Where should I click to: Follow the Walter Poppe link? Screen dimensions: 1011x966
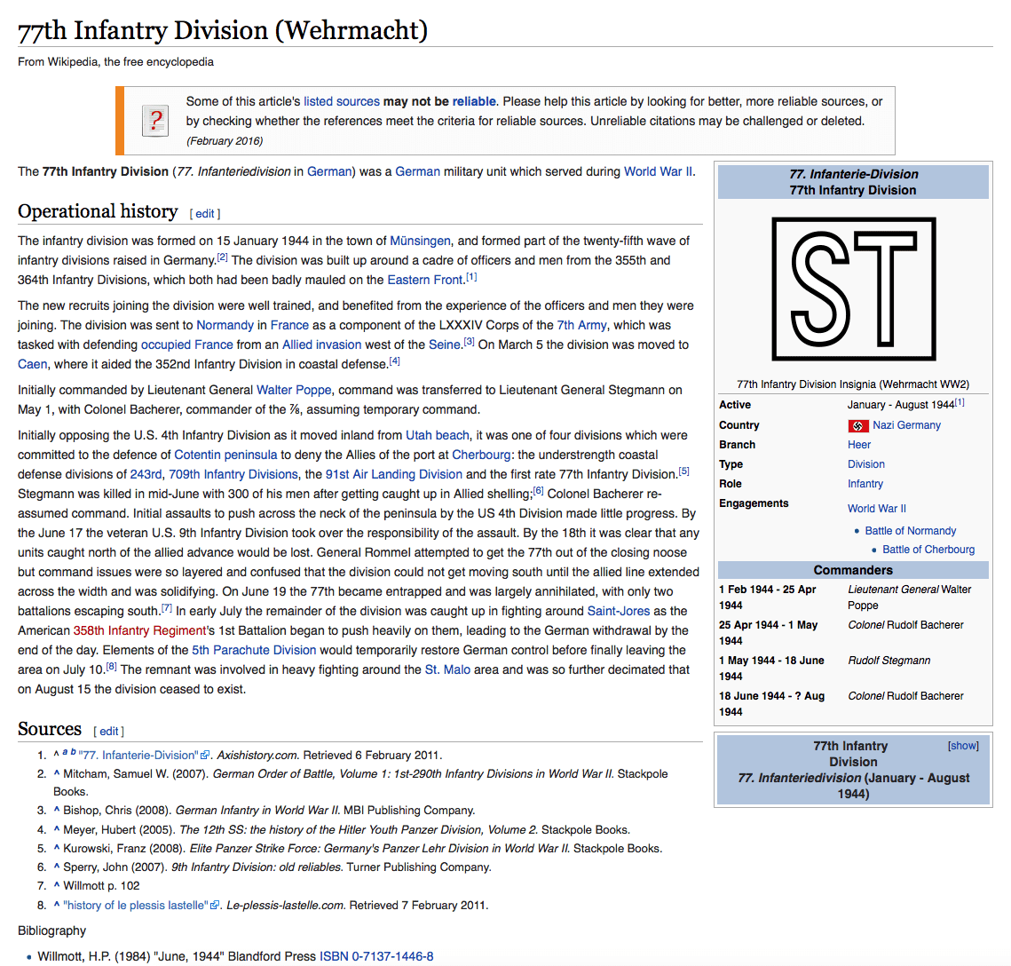pyautogui.click(x=294, y=390)
